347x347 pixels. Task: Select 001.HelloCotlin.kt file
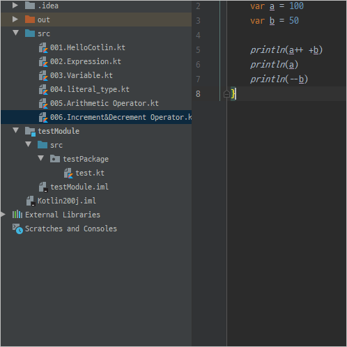point(96,47)
